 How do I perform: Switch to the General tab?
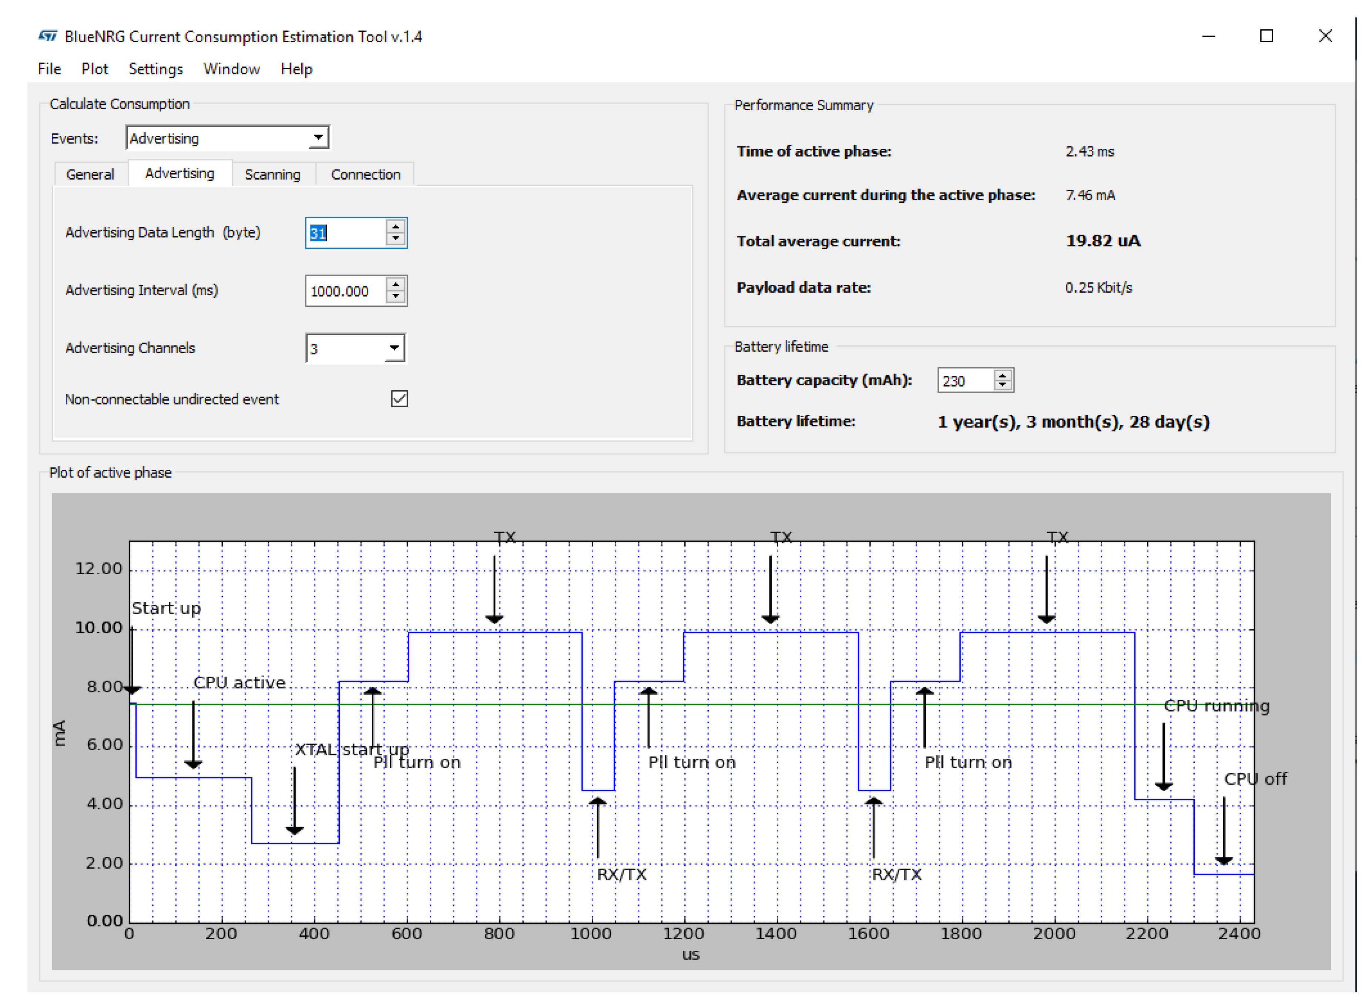90,174
